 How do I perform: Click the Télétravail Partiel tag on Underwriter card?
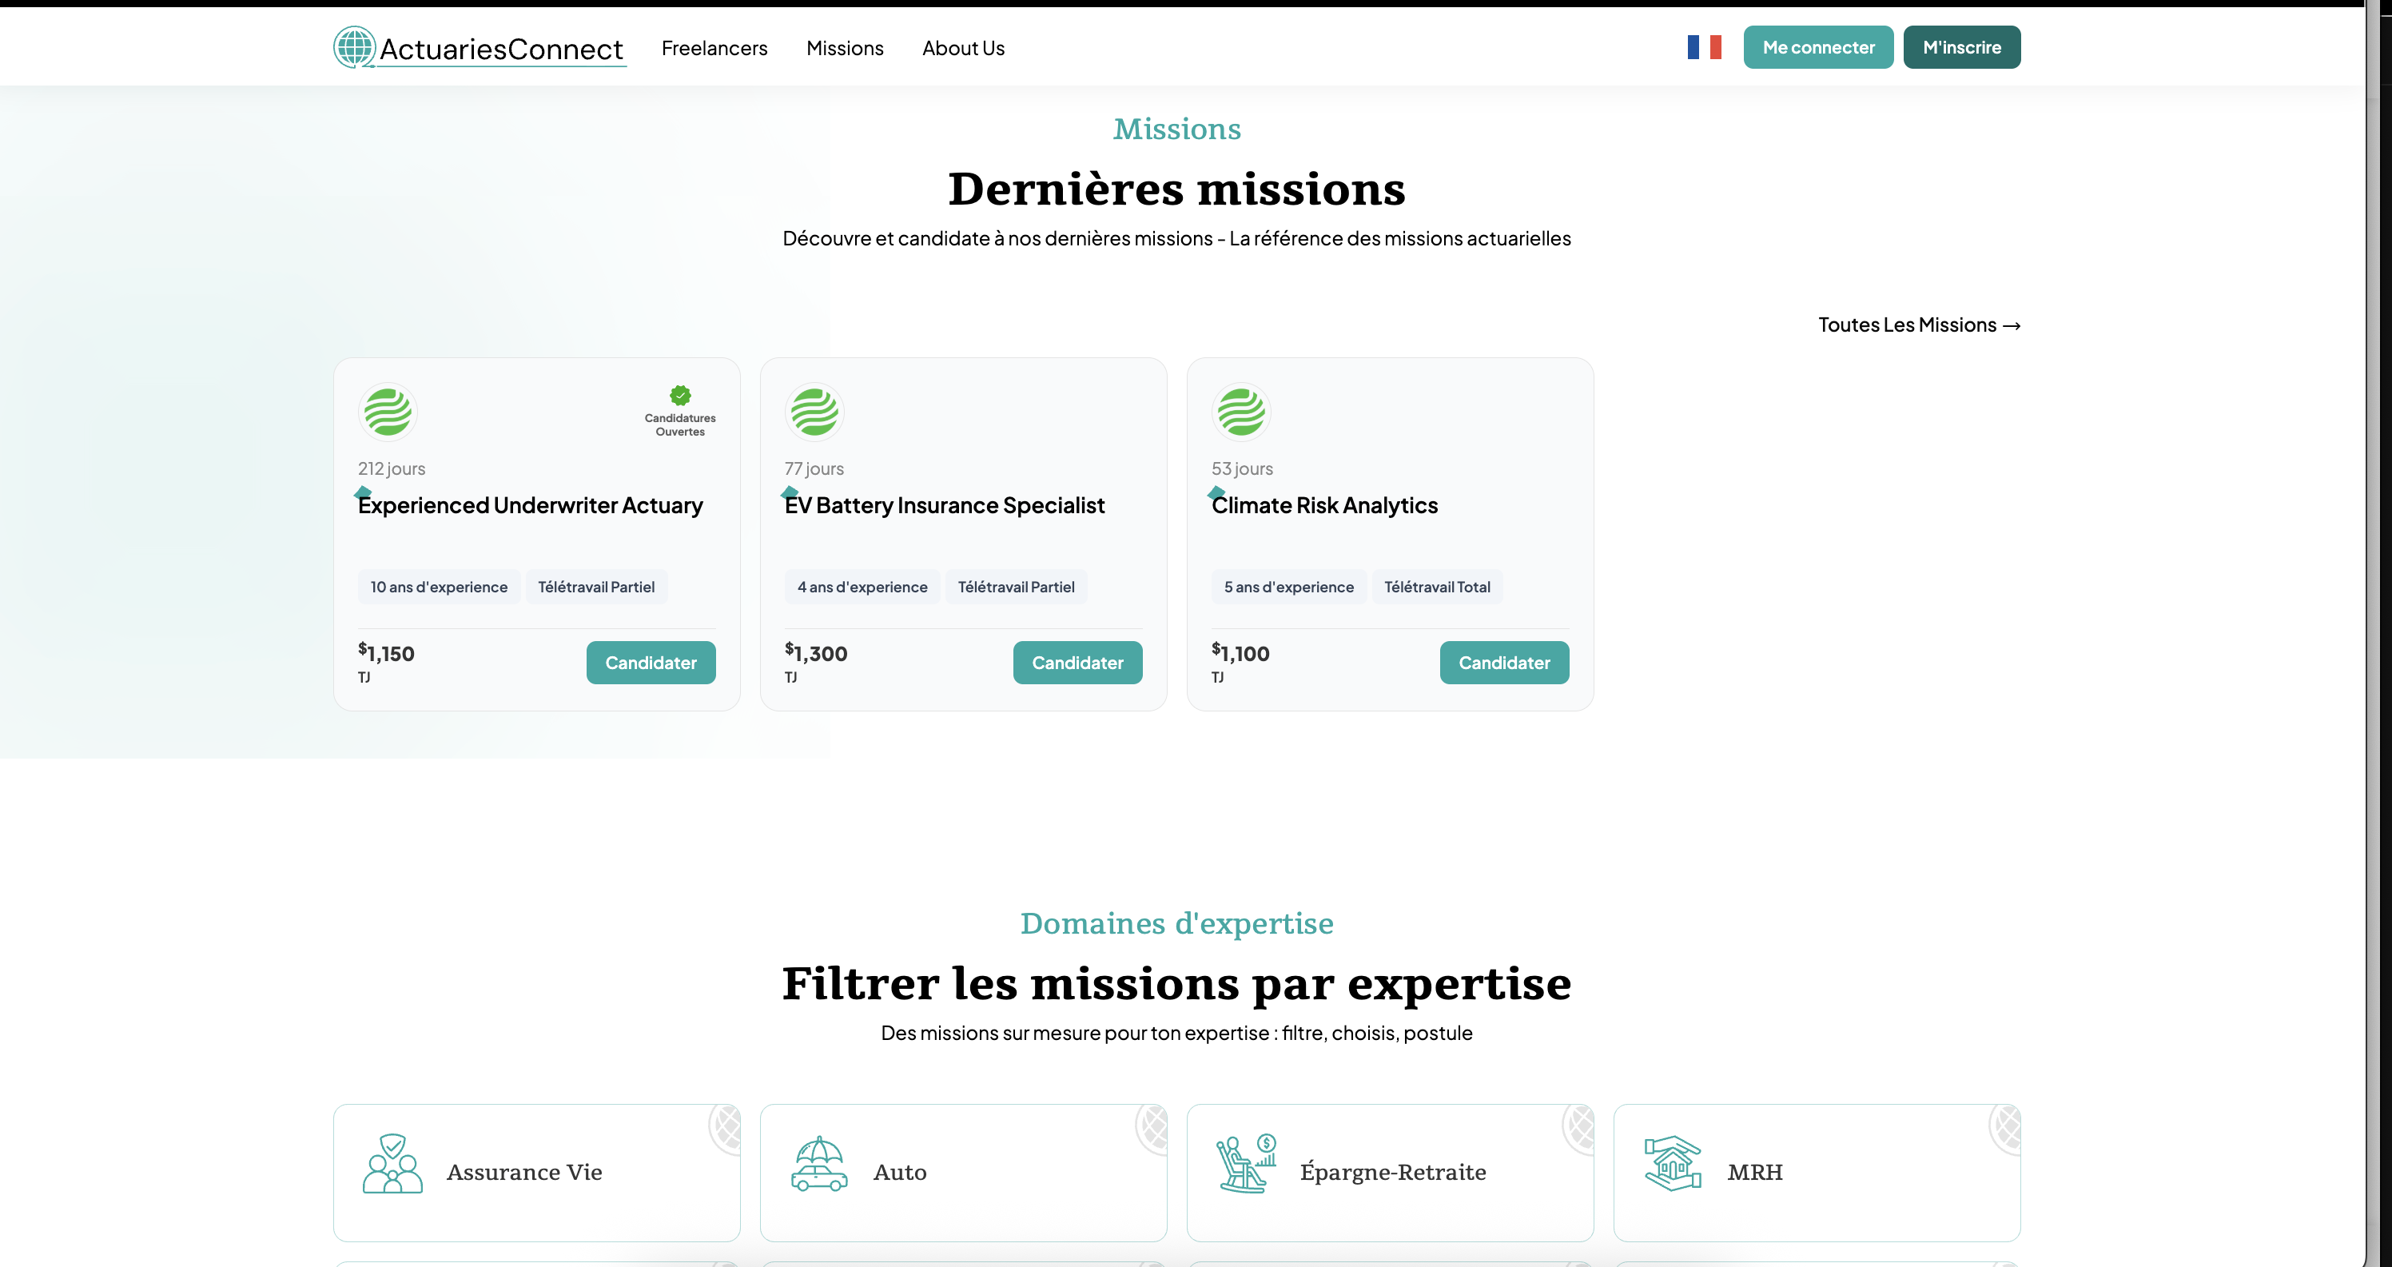[596, 587]
